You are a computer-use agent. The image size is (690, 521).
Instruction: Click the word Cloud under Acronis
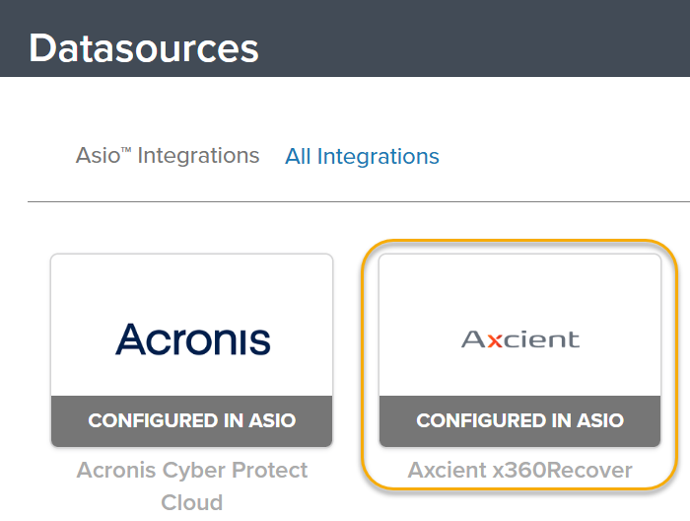pos(192,502)
